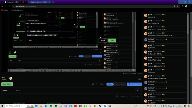Open the Steam taskbar icon
The height and width of the screenshot is (108, 192).
[100, 106]
